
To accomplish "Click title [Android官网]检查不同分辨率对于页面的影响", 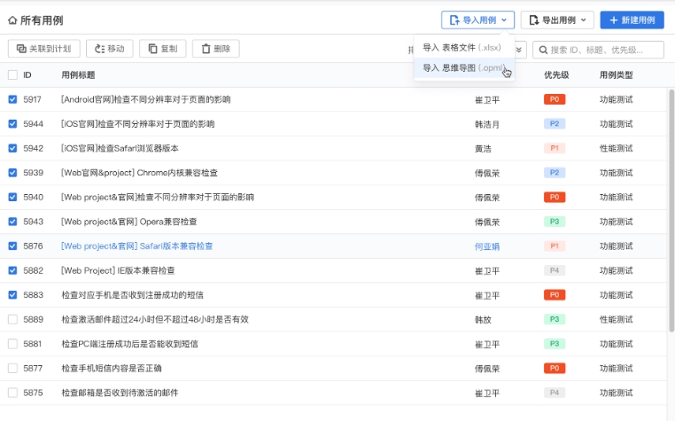I will point(146,99).
